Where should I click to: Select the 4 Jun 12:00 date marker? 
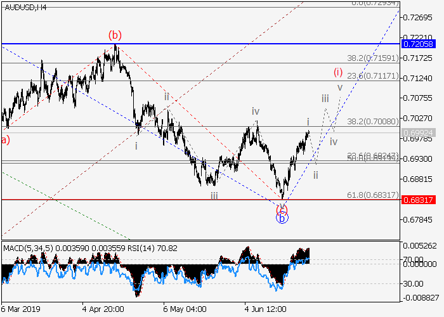(266, 310)
